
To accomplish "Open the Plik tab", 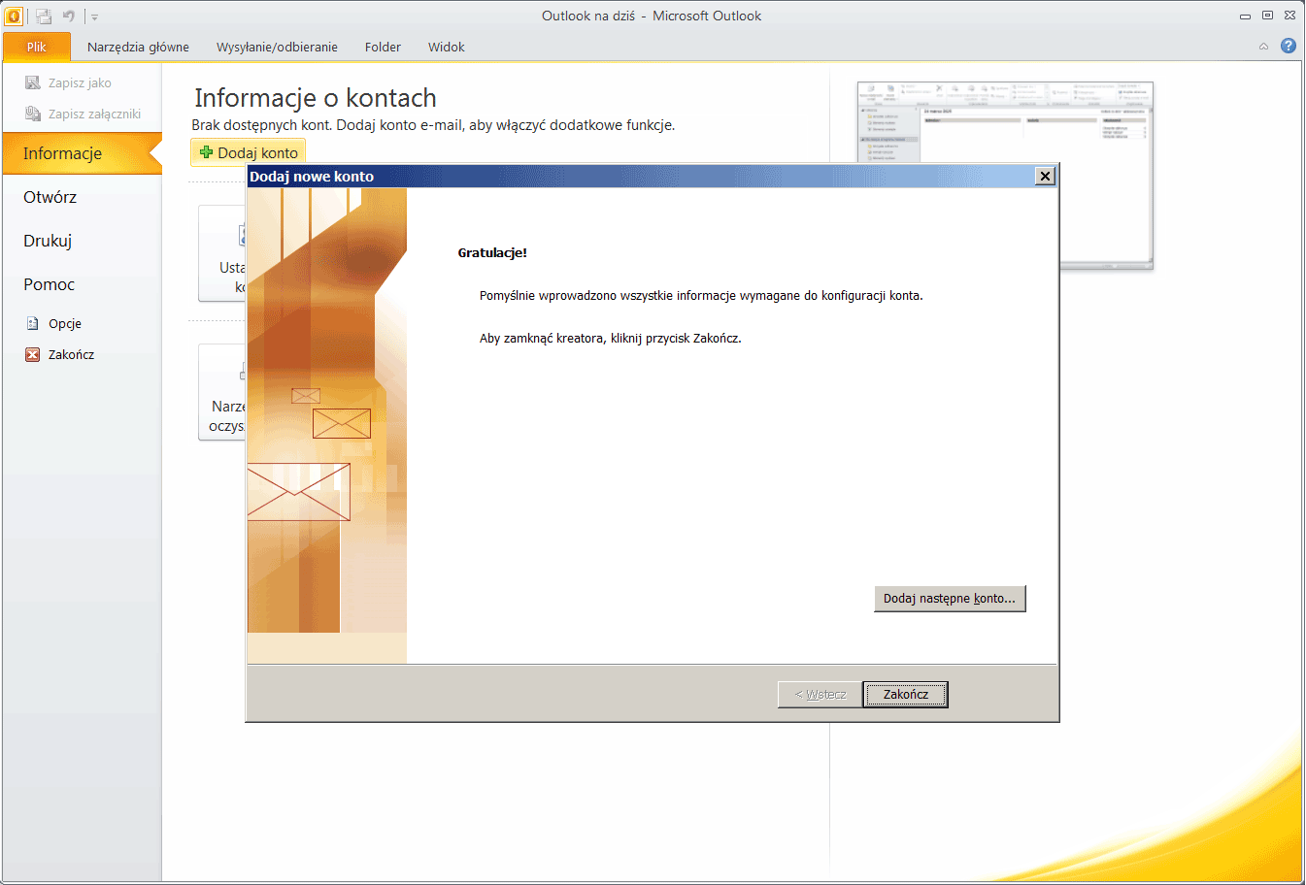I will click(37, 47).
